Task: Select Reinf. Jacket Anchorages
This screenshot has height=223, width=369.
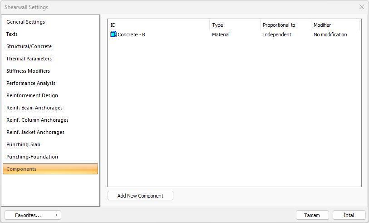Action: [x=35, y=132]
